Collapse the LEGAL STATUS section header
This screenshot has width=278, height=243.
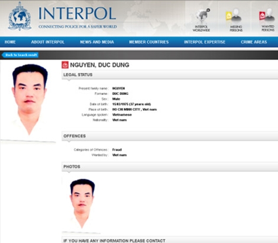(170, 75)
